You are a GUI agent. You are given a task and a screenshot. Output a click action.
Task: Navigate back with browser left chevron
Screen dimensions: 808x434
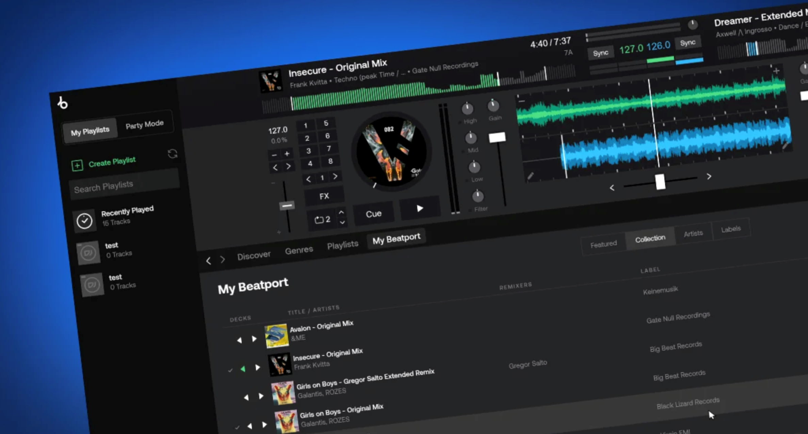coord(208,261)
